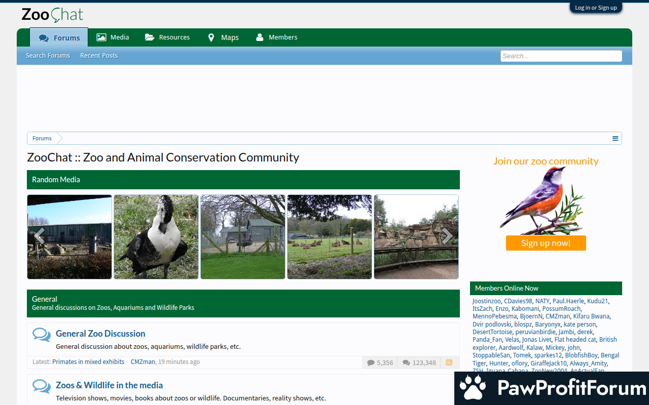Click Log in or Sign up
Viewport: 649px width, 405px height.
(x=596, y=8)
